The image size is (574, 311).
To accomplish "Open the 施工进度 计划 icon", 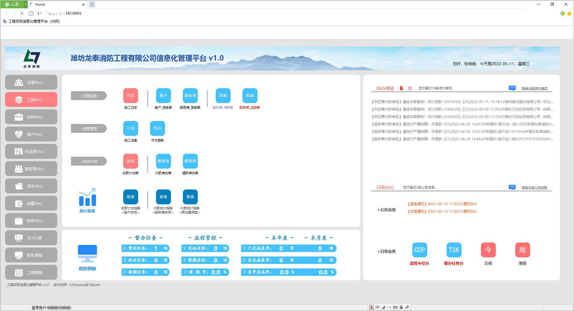I will [x=130, y=128].
